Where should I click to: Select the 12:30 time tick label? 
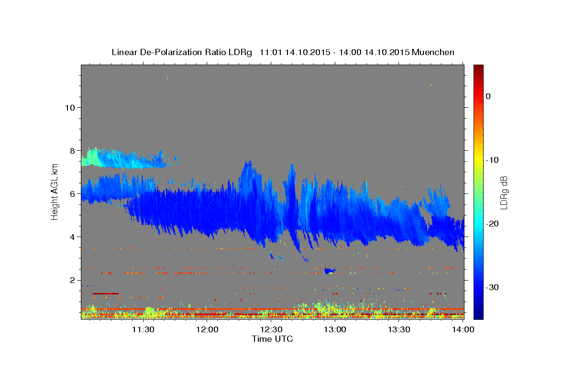(x=271, y=329)
